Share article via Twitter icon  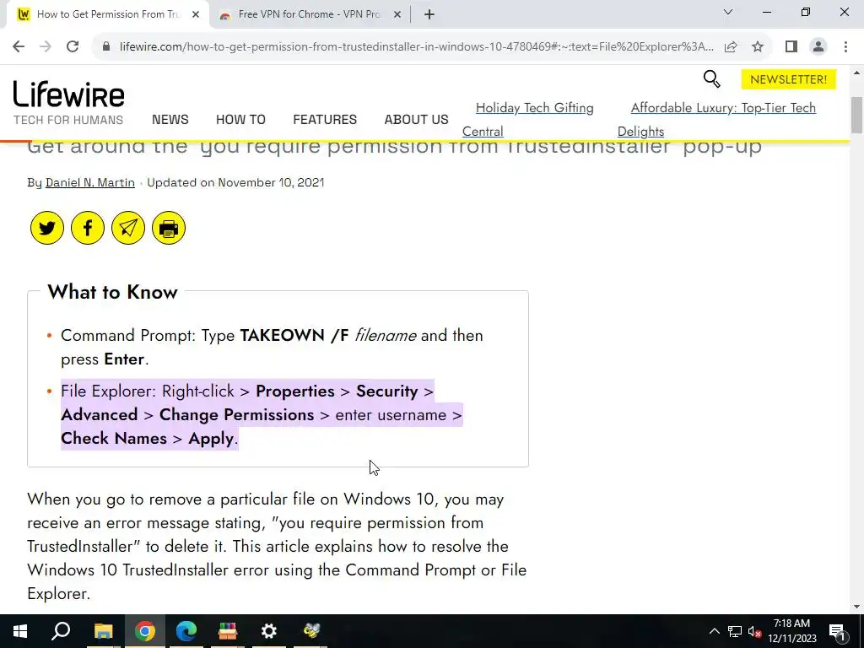point(47,228)
